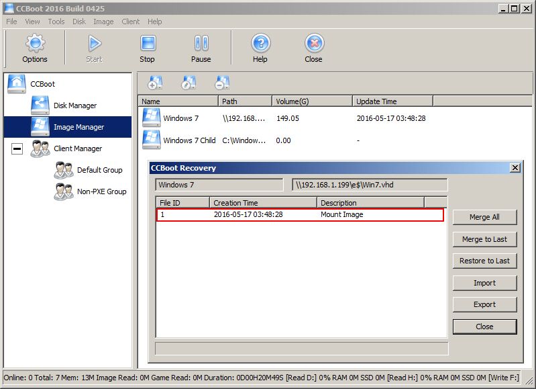This screenshot has height=389, width=536.
Task: Click the Creation Time column header
Action: 263,203
